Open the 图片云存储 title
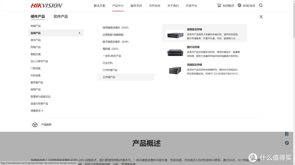Viewport: 295px width, 165px height. 193,47
